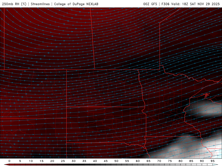Click the 0 label on color scale
Viewport: 222px width, 166px height.
coord(9,161)
